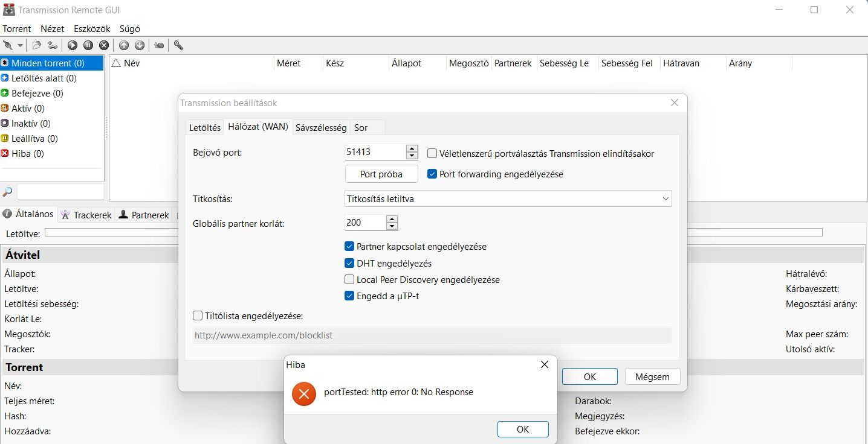Sort torrent list by Arány column
Image resolution: width=868 pixels, height=444 pixels.
(x=759, y=63)
